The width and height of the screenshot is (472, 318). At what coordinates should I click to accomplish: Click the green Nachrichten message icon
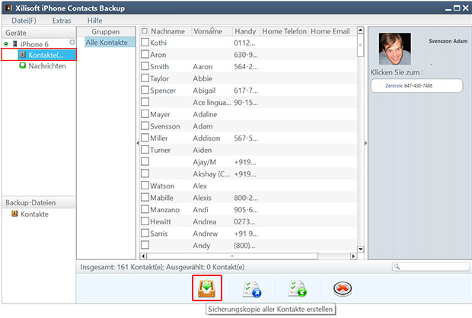point(22,65)
